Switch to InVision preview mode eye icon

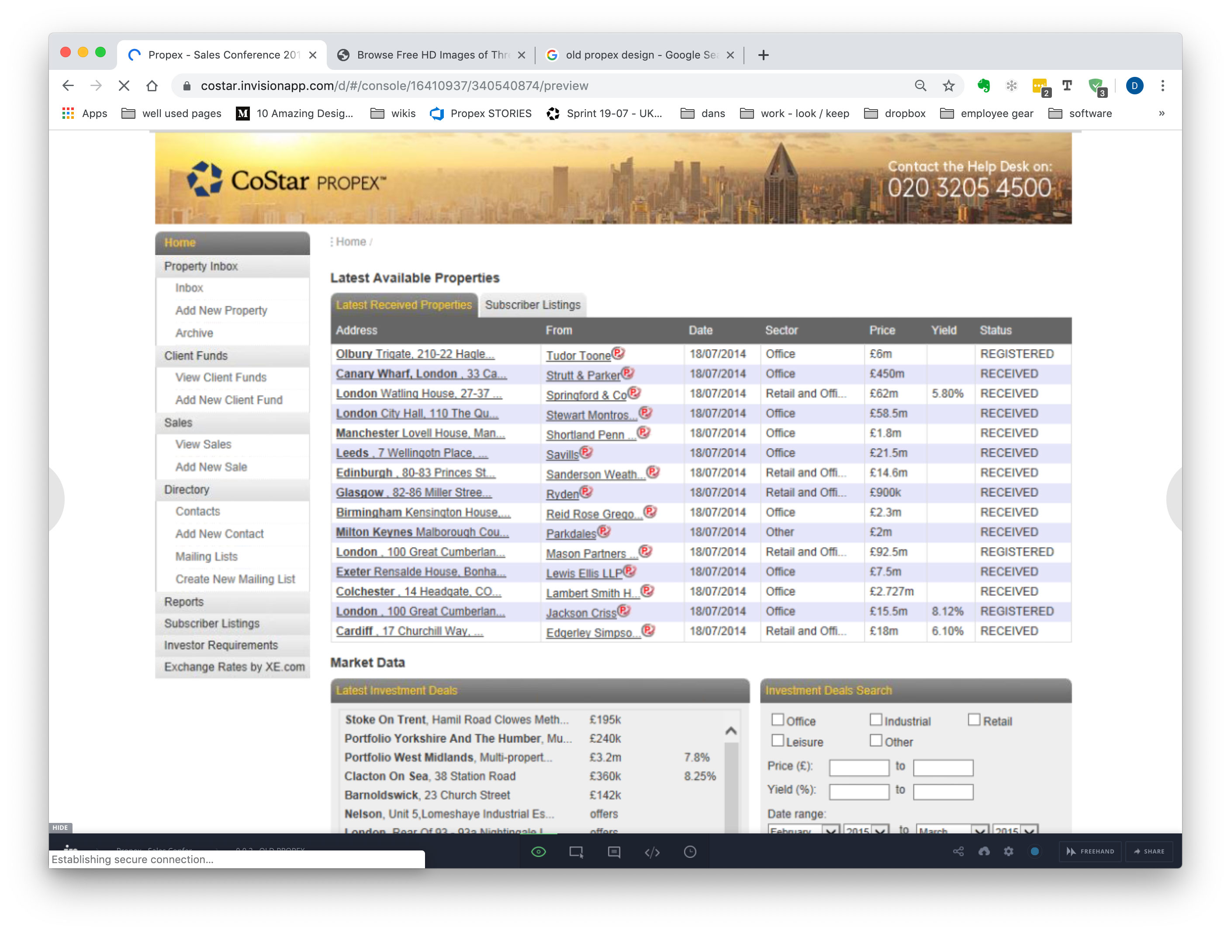pyautogui.click(x=538, y=852)
